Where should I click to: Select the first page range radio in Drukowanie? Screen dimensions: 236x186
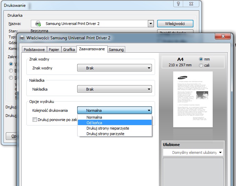(11, 64)
